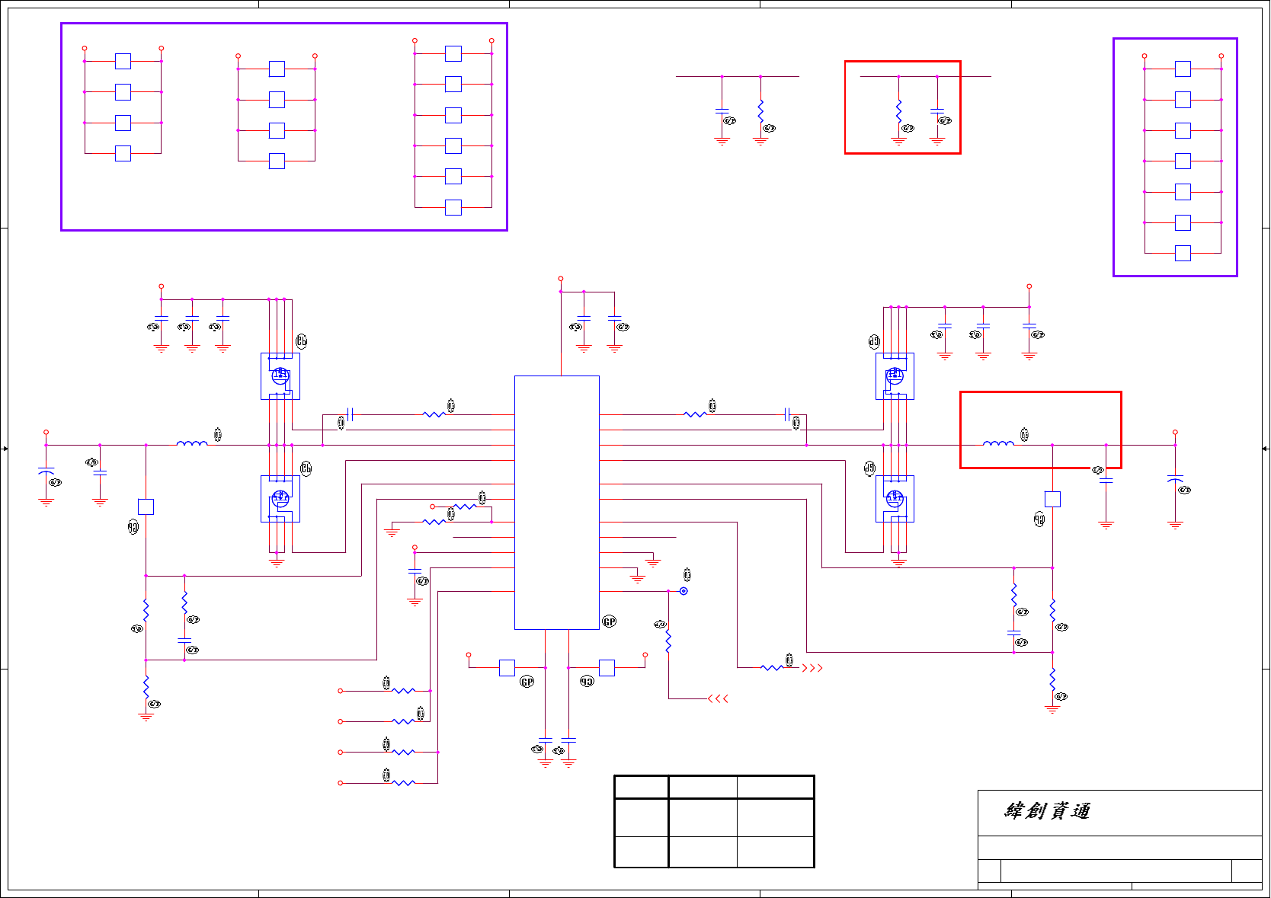Click the empty table at bottom center
Image resolution: width=1271 pixels, height=898 pixels.
coord(714,822)
